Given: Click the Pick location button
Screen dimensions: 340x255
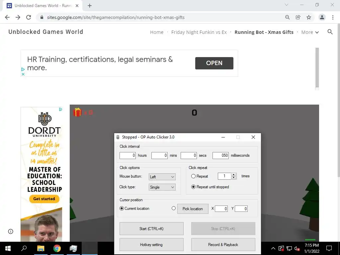Looking at the screenshot, I should coord(193,209).
